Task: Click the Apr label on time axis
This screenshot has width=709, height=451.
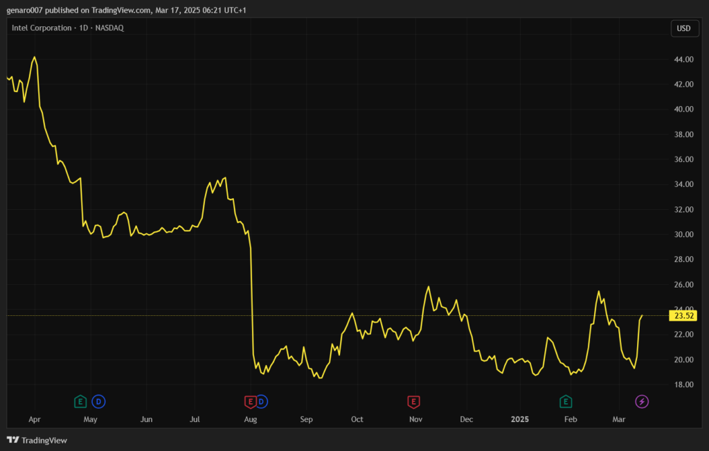Action: click(35, 419)
